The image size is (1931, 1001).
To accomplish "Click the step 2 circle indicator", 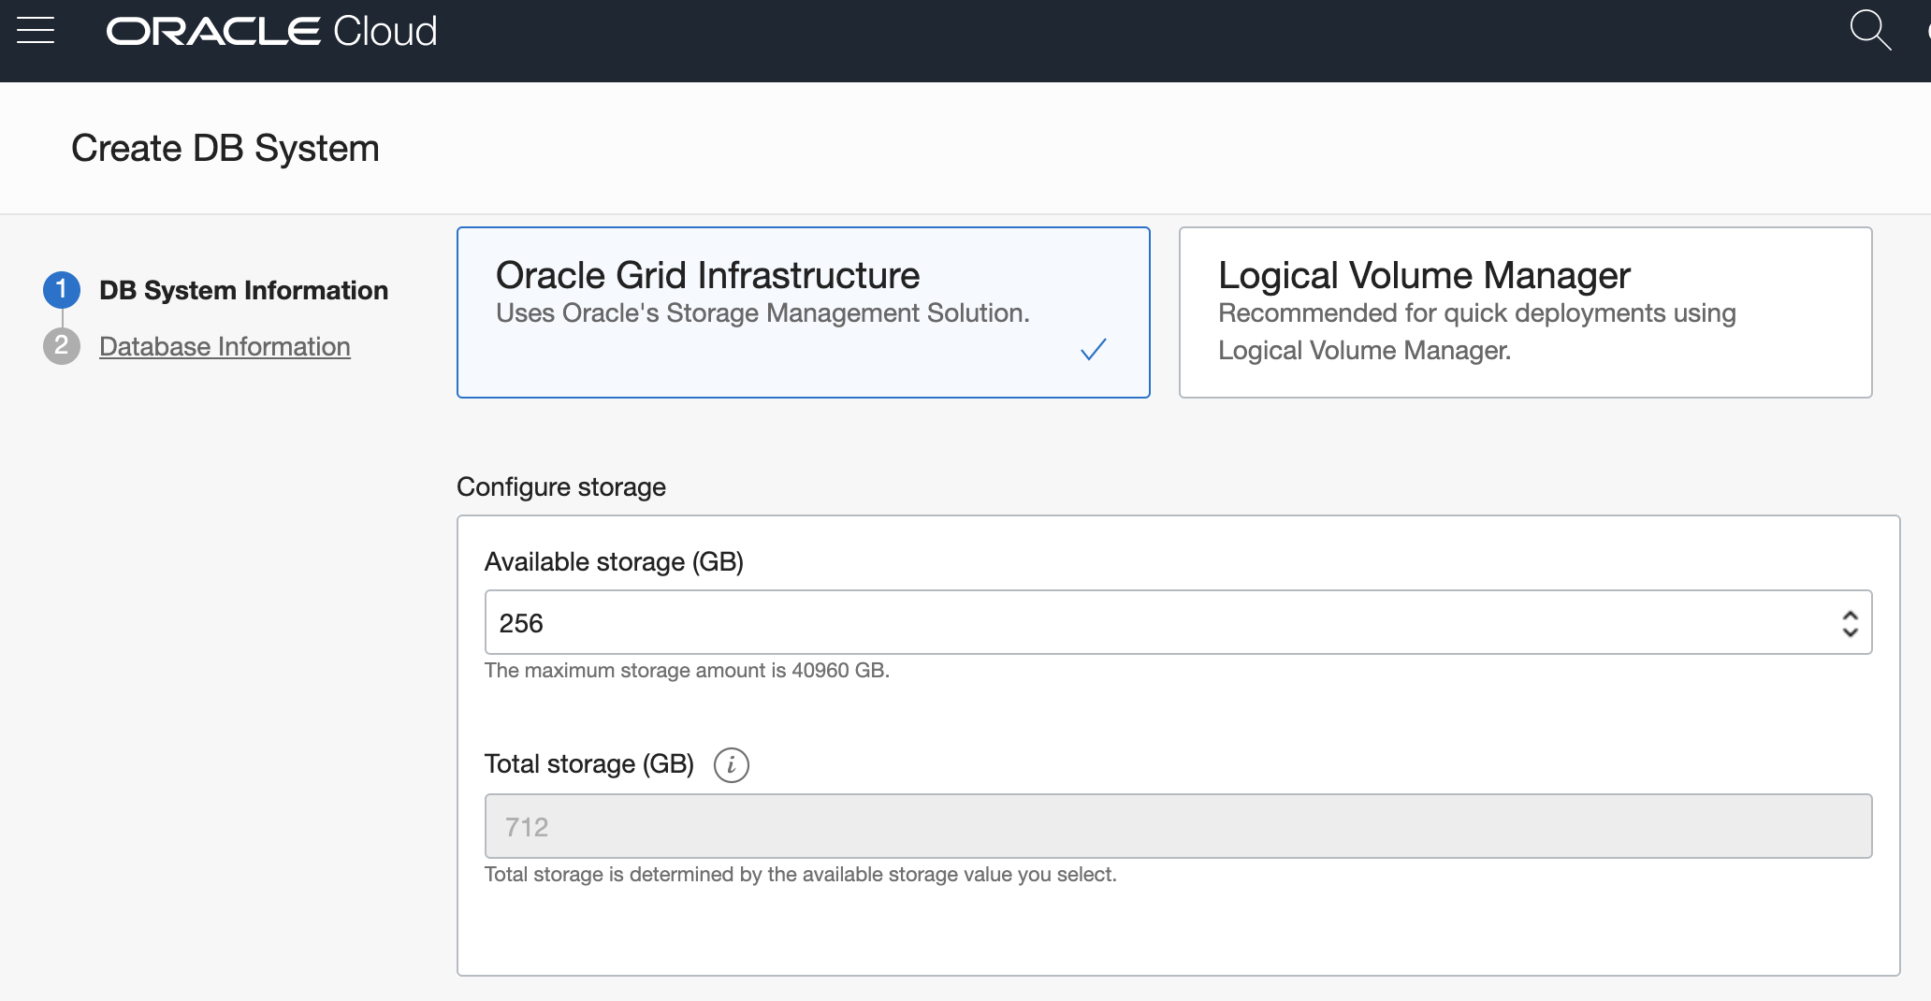I will click(x=61, y=346).
